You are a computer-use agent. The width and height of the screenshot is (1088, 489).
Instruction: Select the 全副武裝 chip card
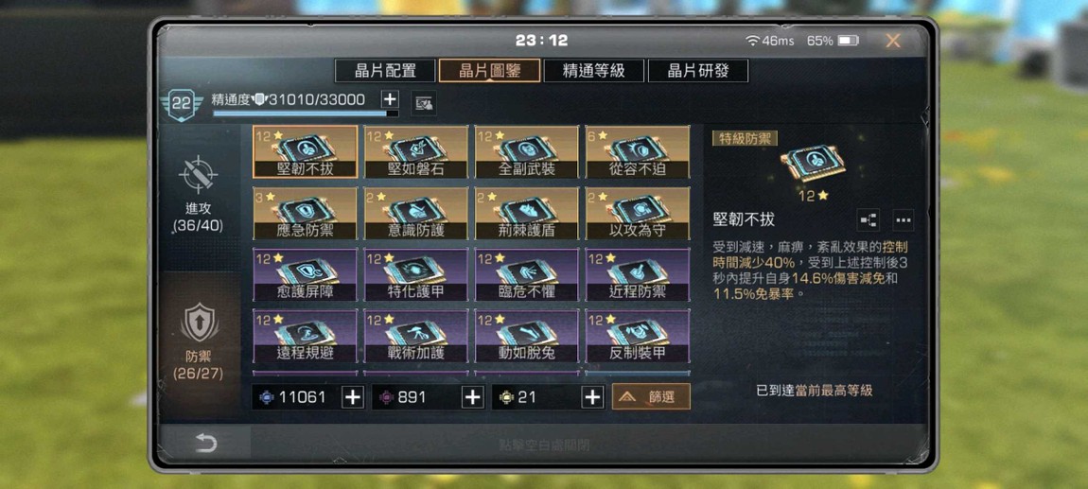tap(527, 152)
